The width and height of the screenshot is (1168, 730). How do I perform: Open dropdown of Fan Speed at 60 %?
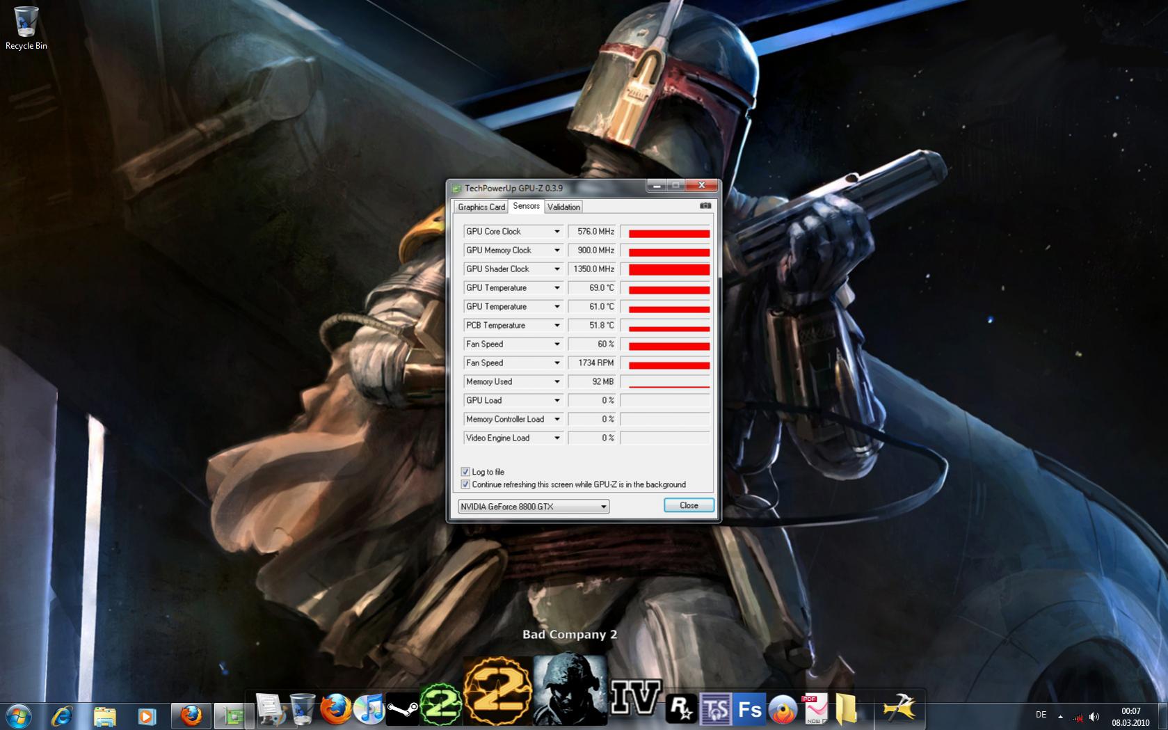(x=557, y=344)
